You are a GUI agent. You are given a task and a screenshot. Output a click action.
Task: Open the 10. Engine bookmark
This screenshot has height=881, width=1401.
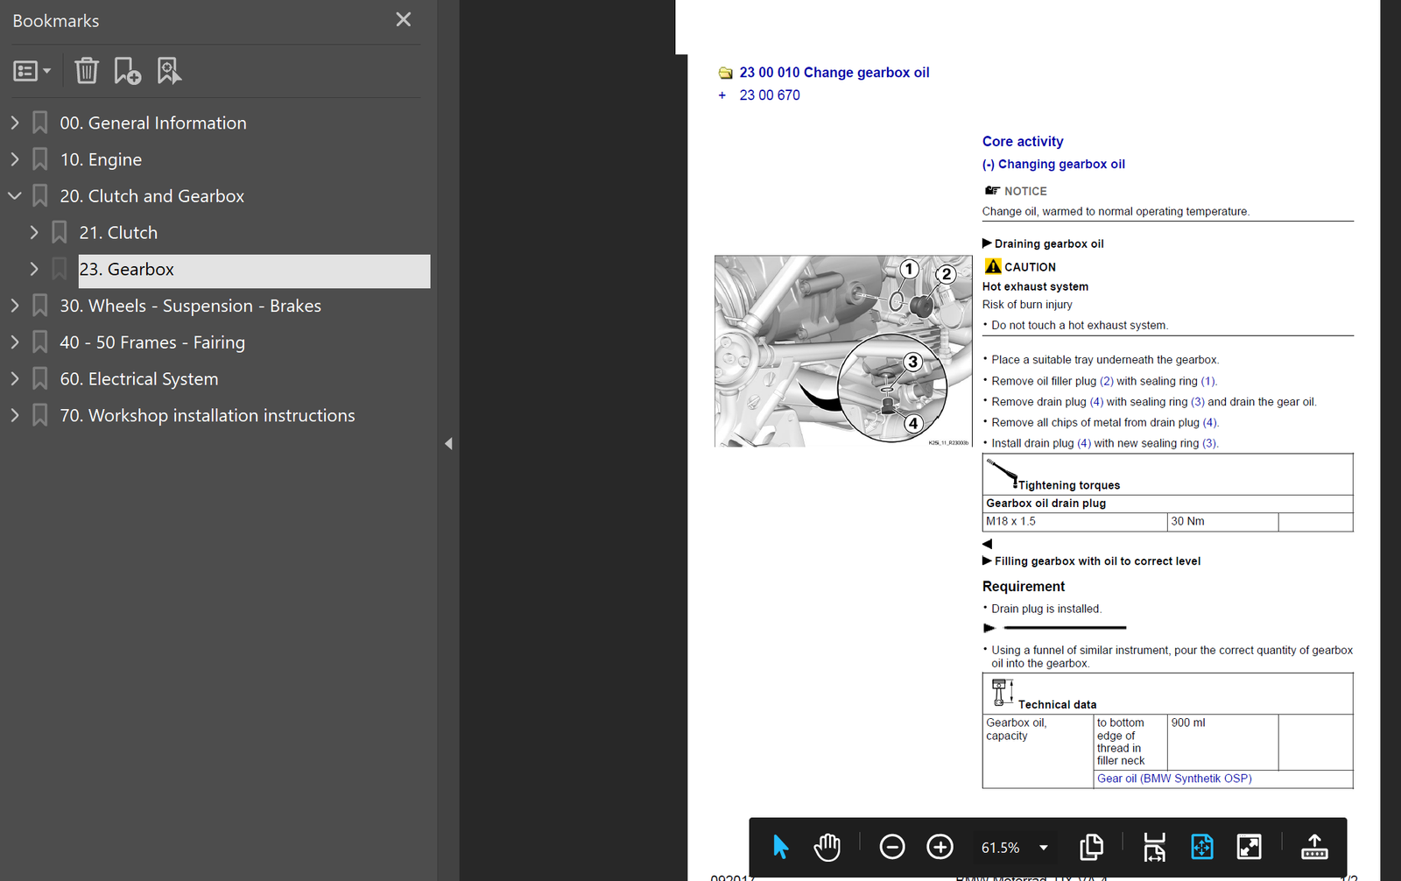101,159
